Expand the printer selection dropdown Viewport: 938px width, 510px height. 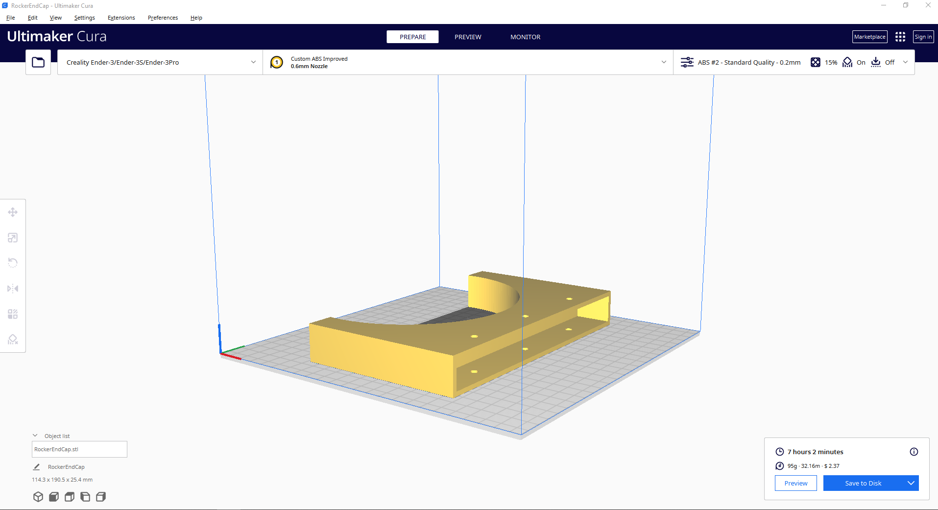tap(253, 62)
